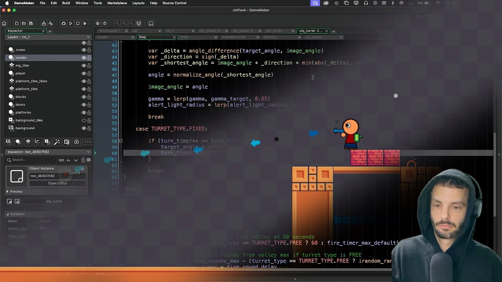Close the Inspector tab

pos(44,31)
